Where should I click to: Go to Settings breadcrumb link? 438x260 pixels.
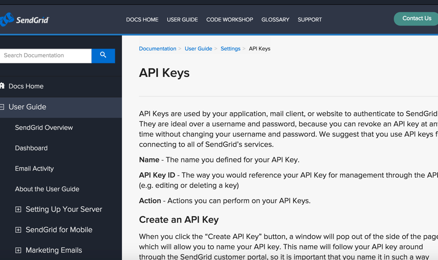tap(231, 49)
